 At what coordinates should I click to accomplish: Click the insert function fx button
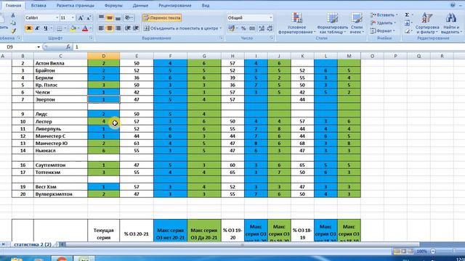pyautogui.click(x=68, y=46)
